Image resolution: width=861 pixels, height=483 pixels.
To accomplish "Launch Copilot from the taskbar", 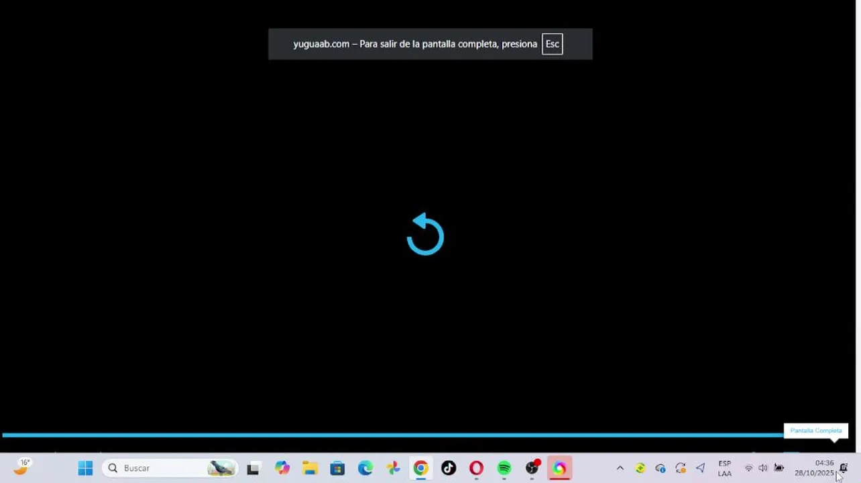I will [x=282, y=468].
